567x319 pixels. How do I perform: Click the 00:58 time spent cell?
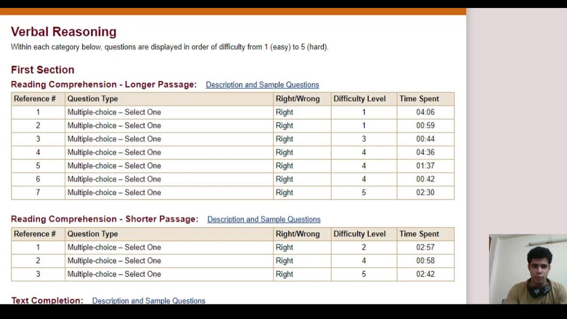pyautogui.click(x=425, y=261)
